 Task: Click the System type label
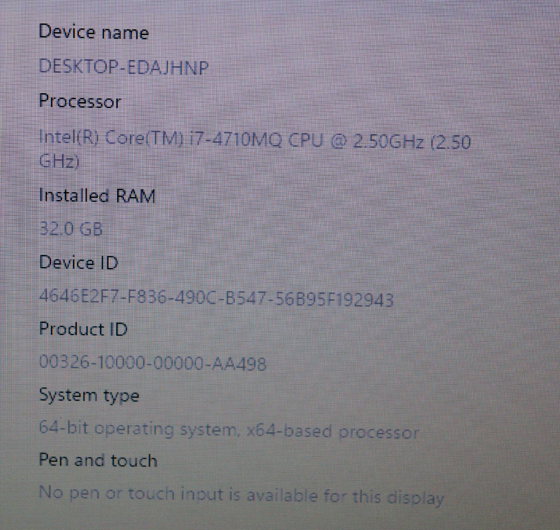[89, 396]
